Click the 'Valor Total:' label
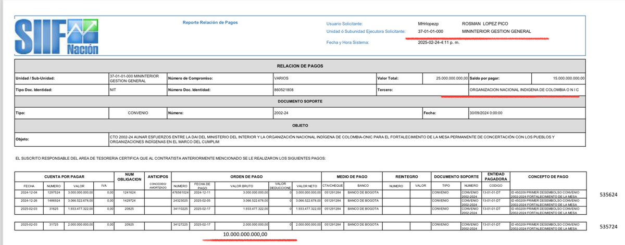Image resolution: width=625 pixels, height=245 pixels. pyautogui.click(x=389, y=79)
